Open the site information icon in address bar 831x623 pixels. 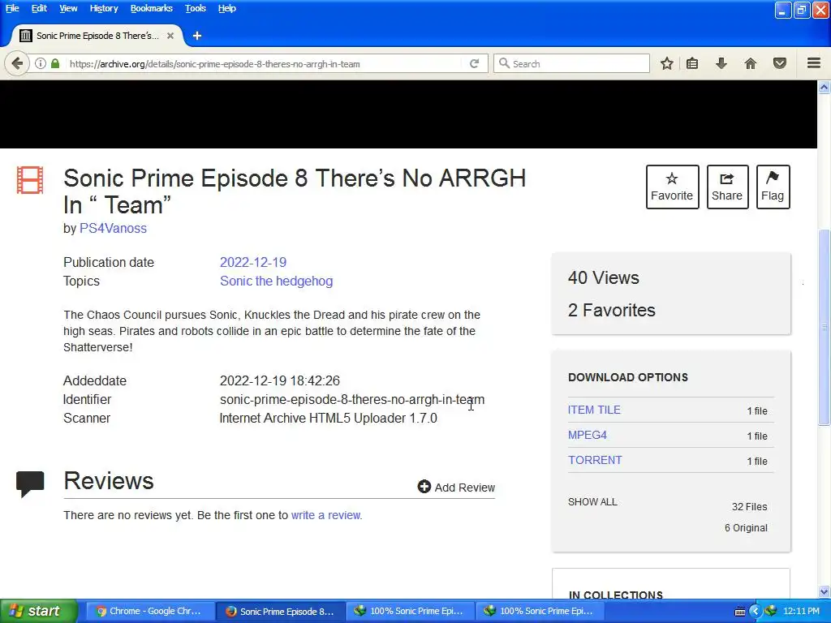[41, 63]
